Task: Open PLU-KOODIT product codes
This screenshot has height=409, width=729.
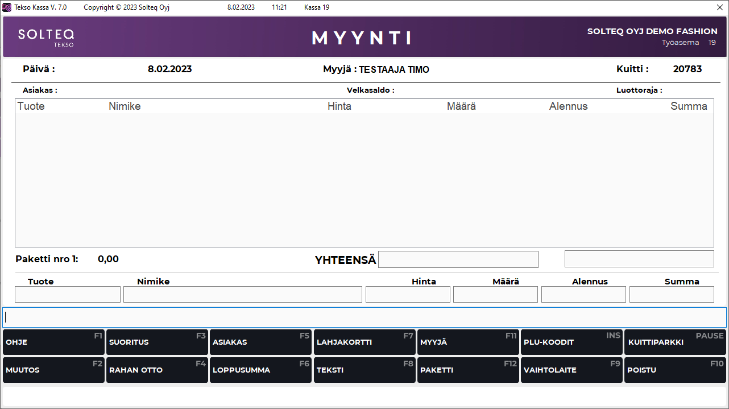Action: coord(571,342)
